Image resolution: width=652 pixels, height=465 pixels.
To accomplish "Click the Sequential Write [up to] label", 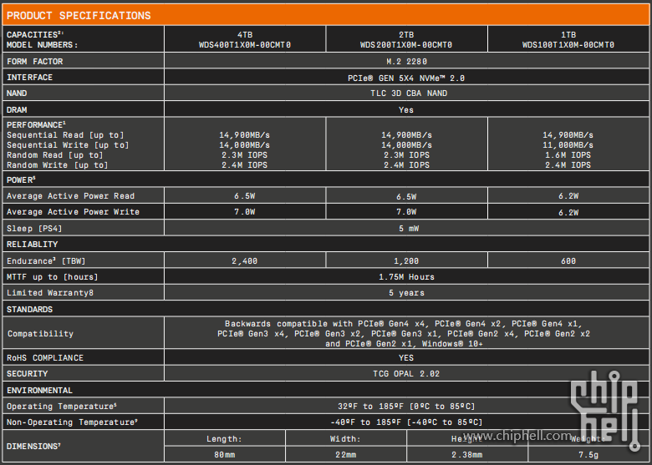I will coord(68,145).
